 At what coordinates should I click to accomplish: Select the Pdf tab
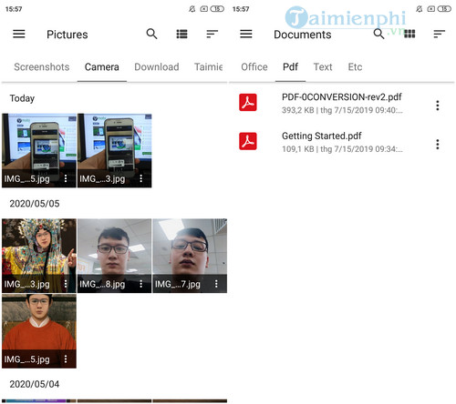coord(290,67)
